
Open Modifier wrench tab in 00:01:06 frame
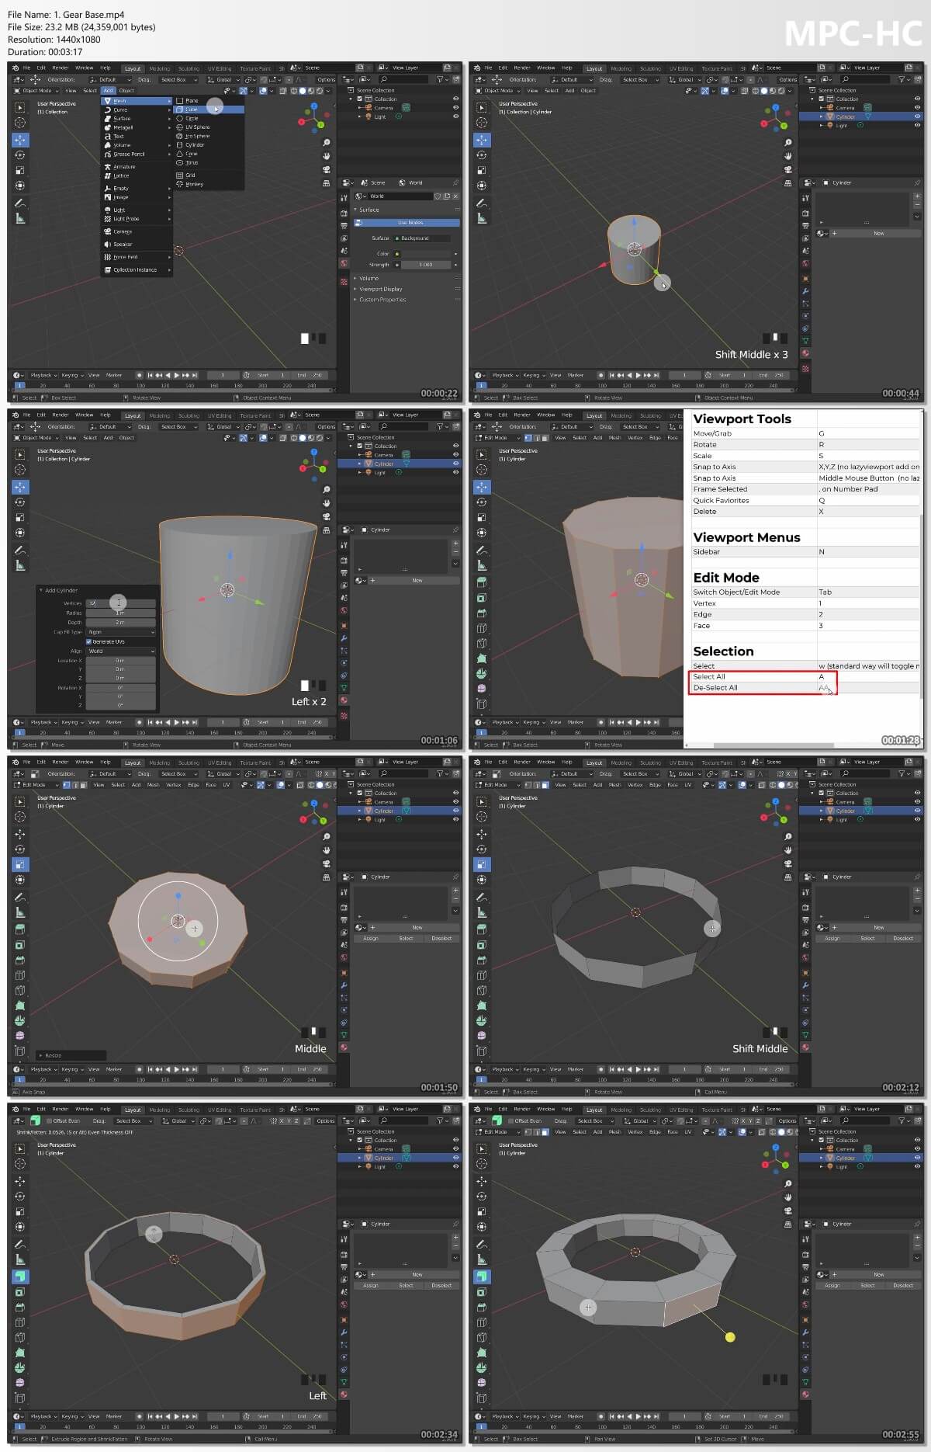344,638
